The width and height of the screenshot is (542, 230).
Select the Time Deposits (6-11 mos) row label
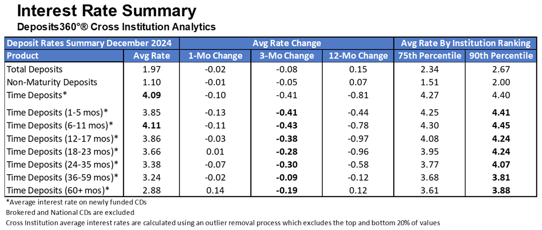(61, 125)
